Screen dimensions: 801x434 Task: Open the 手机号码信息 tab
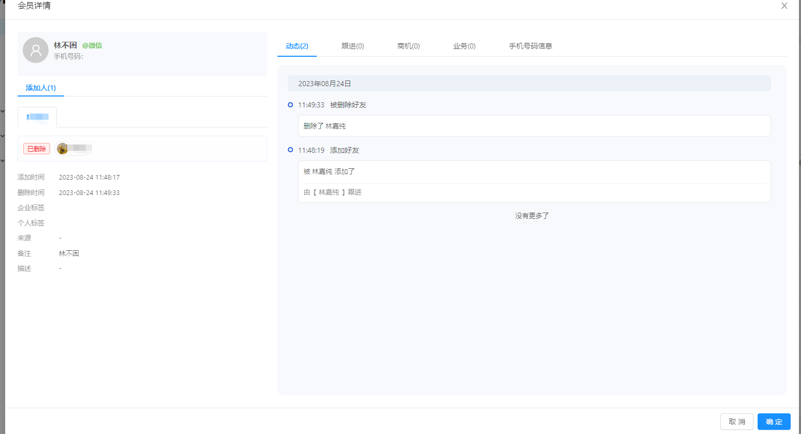coord(531,46)
